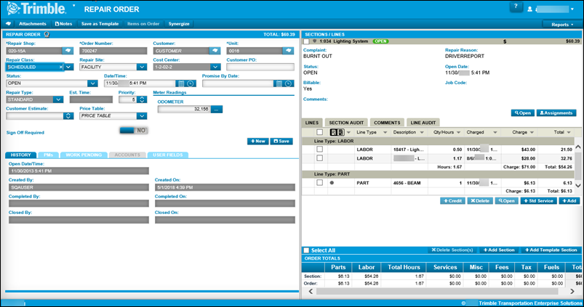Expand the Price Table dropdown
Image resolution: width=584 pixels, height=307 pixels.
140,116
